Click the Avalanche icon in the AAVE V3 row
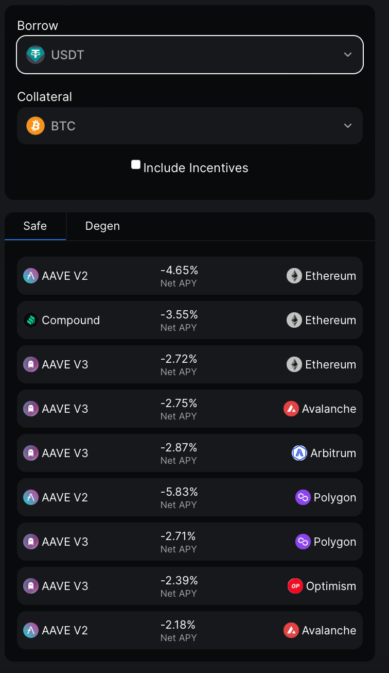The height and width of the screenshot is (673, 389). point(291,409)
